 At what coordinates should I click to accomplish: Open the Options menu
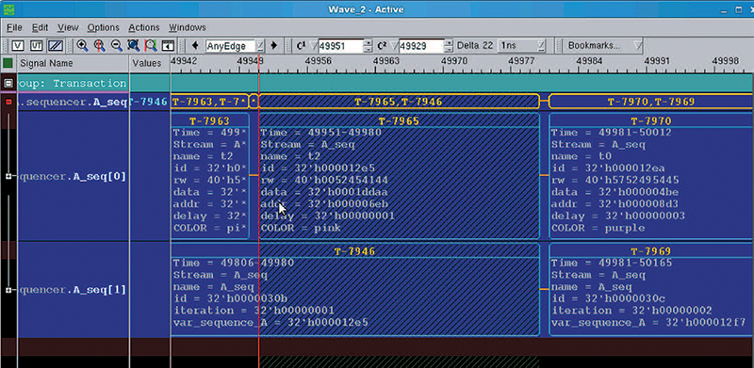pyautogui.click(x=104, y=27)
